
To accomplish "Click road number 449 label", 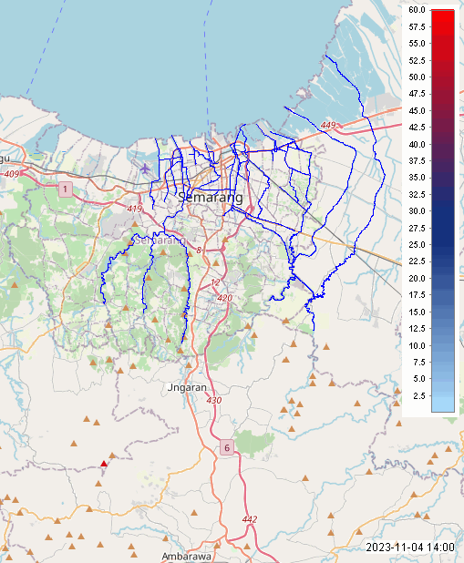I will point(327,125).
